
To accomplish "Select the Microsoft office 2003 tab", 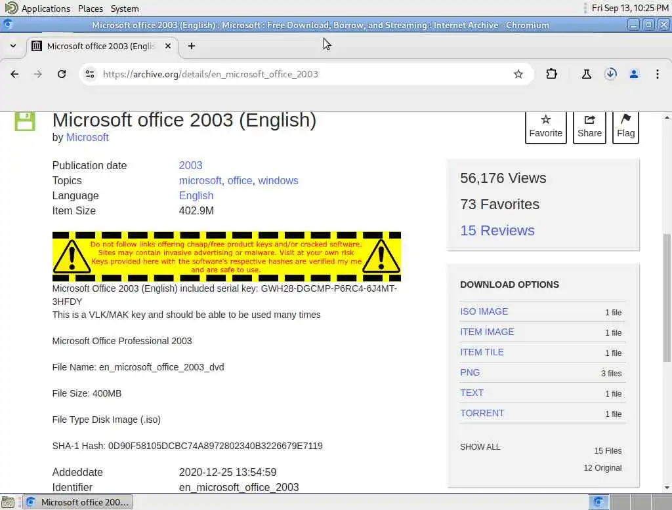I will click(102, 46).
